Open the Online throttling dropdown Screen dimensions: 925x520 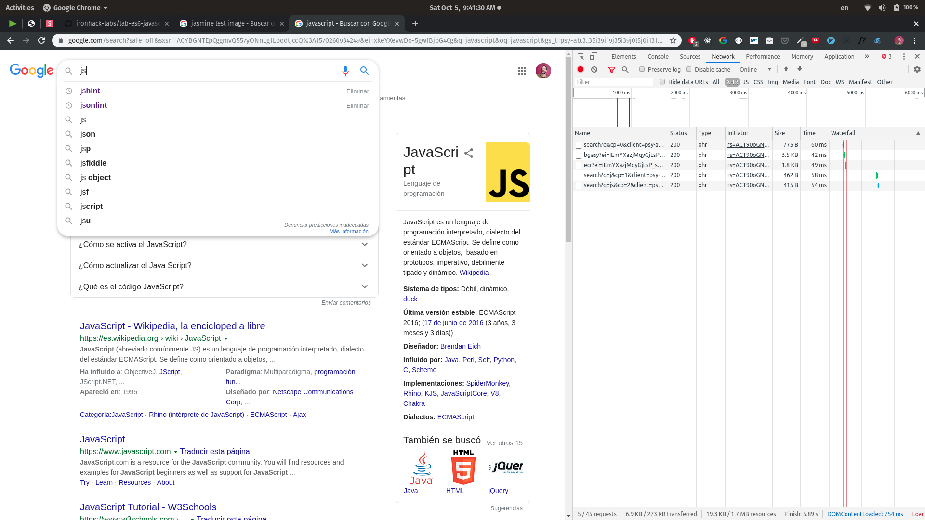click(x=755, y=69)
